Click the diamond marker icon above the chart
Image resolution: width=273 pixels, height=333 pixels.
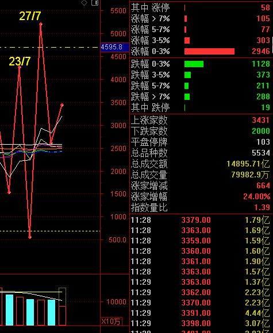point(84,2)
